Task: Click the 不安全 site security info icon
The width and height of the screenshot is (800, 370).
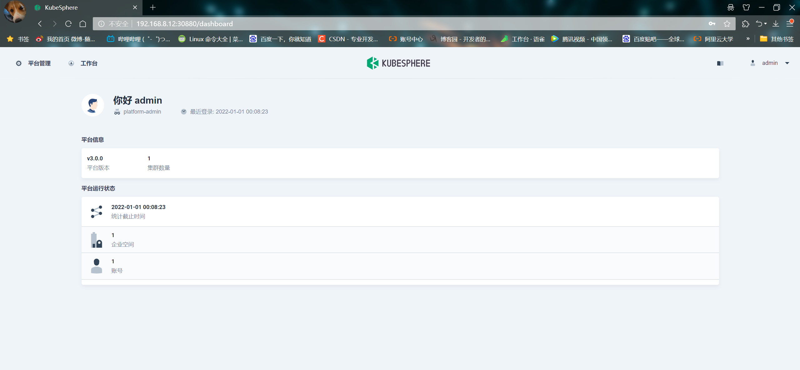Action: pos(102,24)
